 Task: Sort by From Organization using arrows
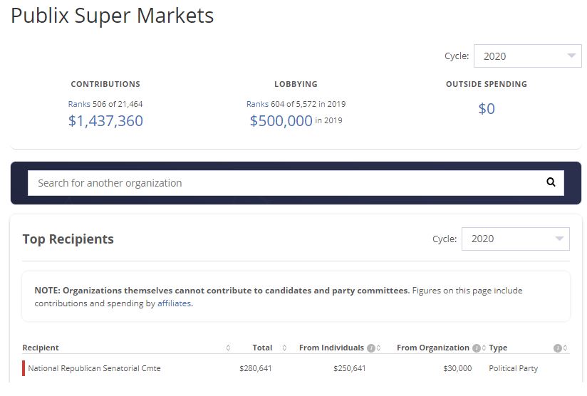tap(484, 348)
